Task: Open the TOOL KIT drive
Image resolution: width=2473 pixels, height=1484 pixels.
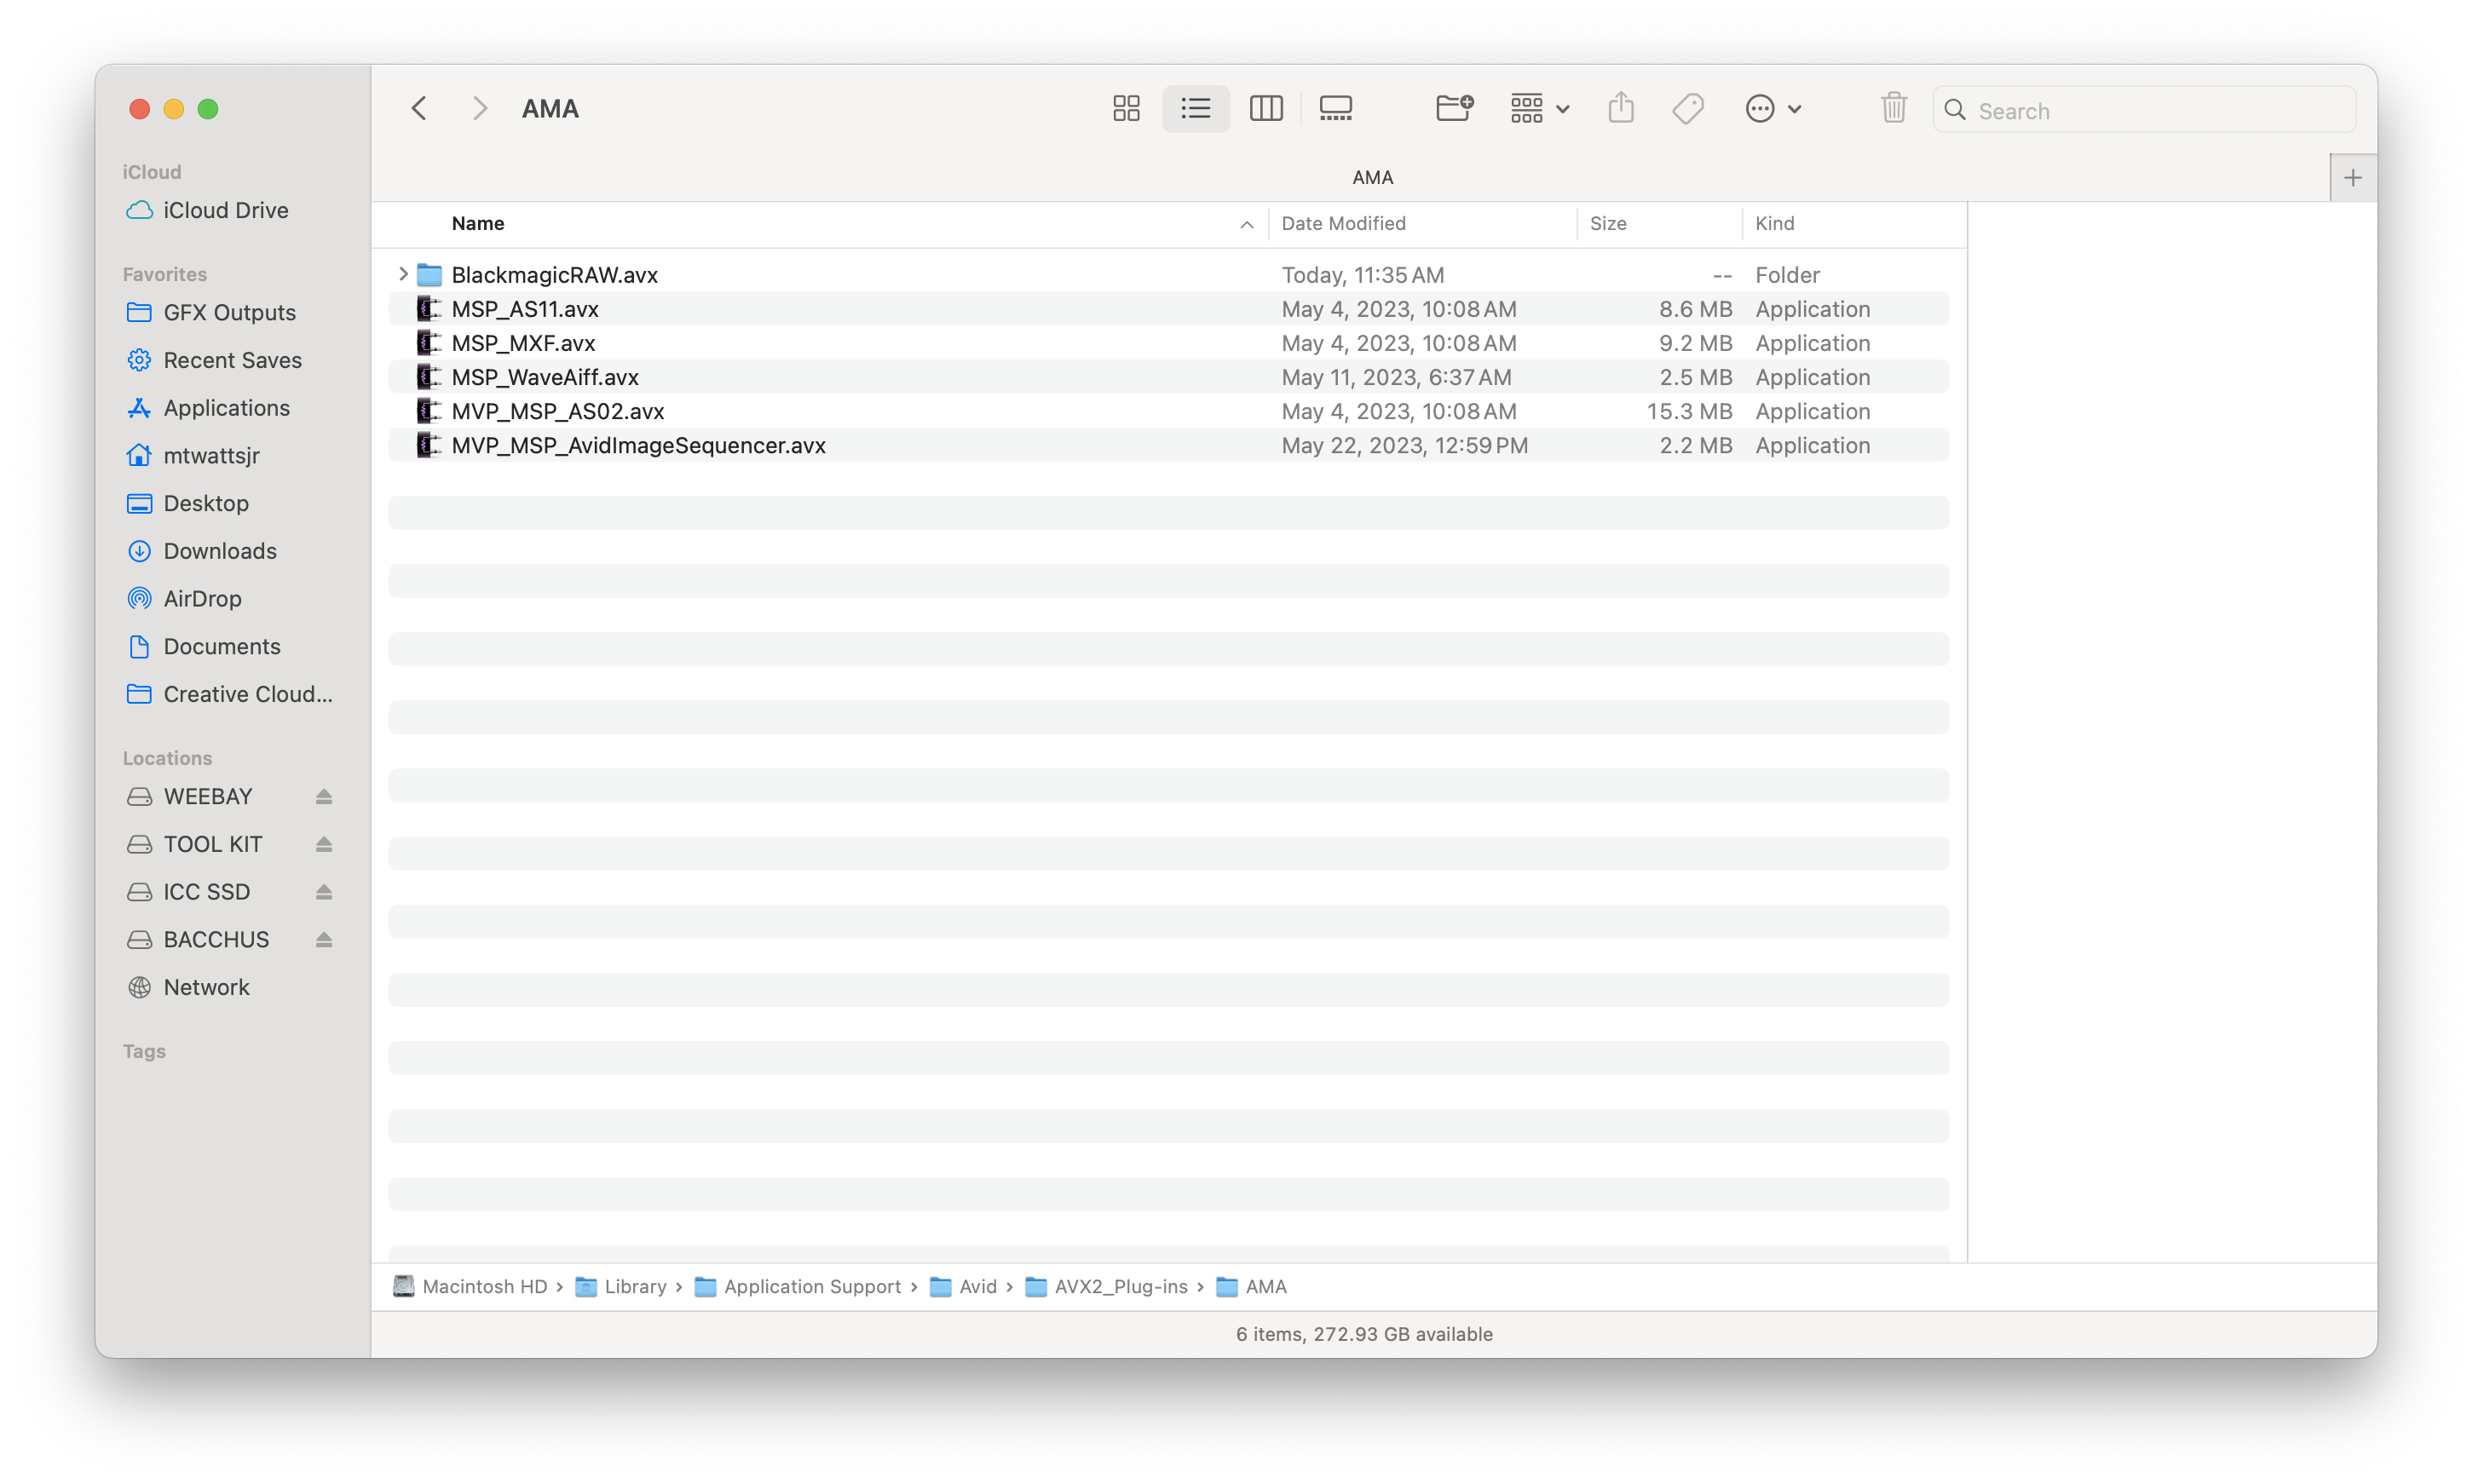Action: pyautogui.click(x=212, y=844)
